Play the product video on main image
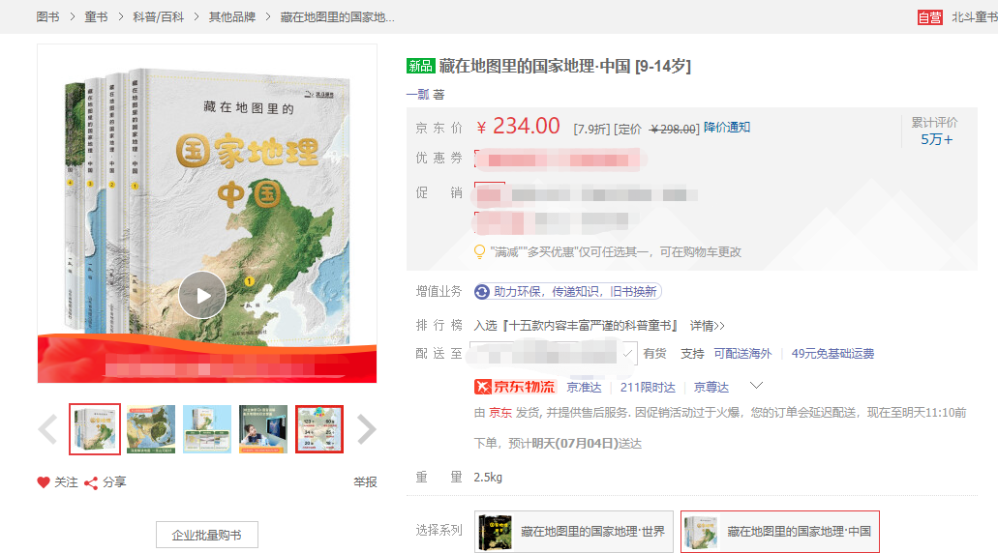 point(202,295)
